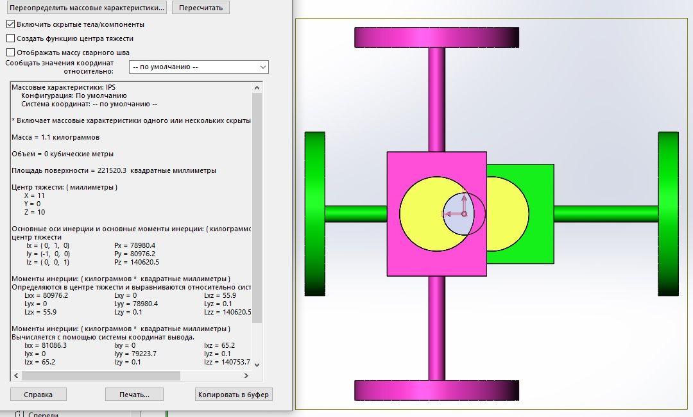
Task: Click scroll-up arrow of results box
Action: tap(257, 88)
